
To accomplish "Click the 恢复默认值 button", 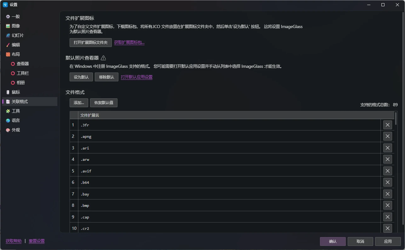I will click(104, 102).
